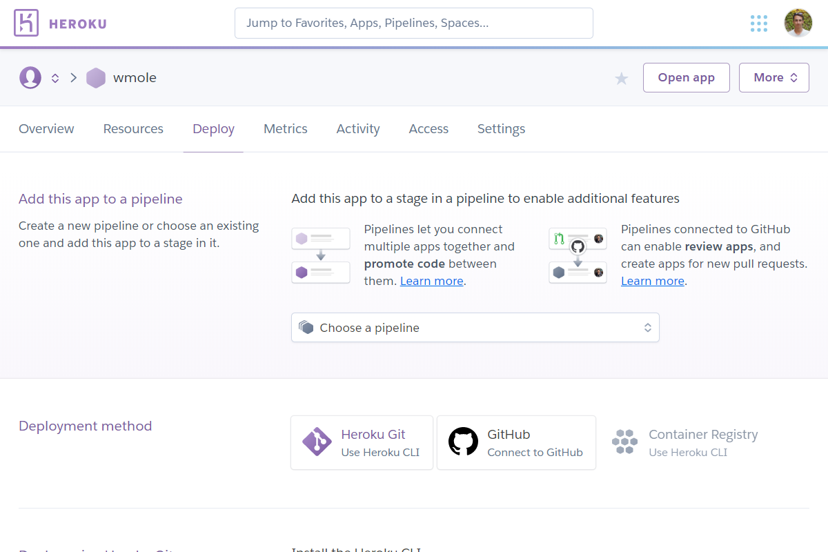Open the Access tab
The height and width of the screenshot is (552, 828).
pos(428,129)
